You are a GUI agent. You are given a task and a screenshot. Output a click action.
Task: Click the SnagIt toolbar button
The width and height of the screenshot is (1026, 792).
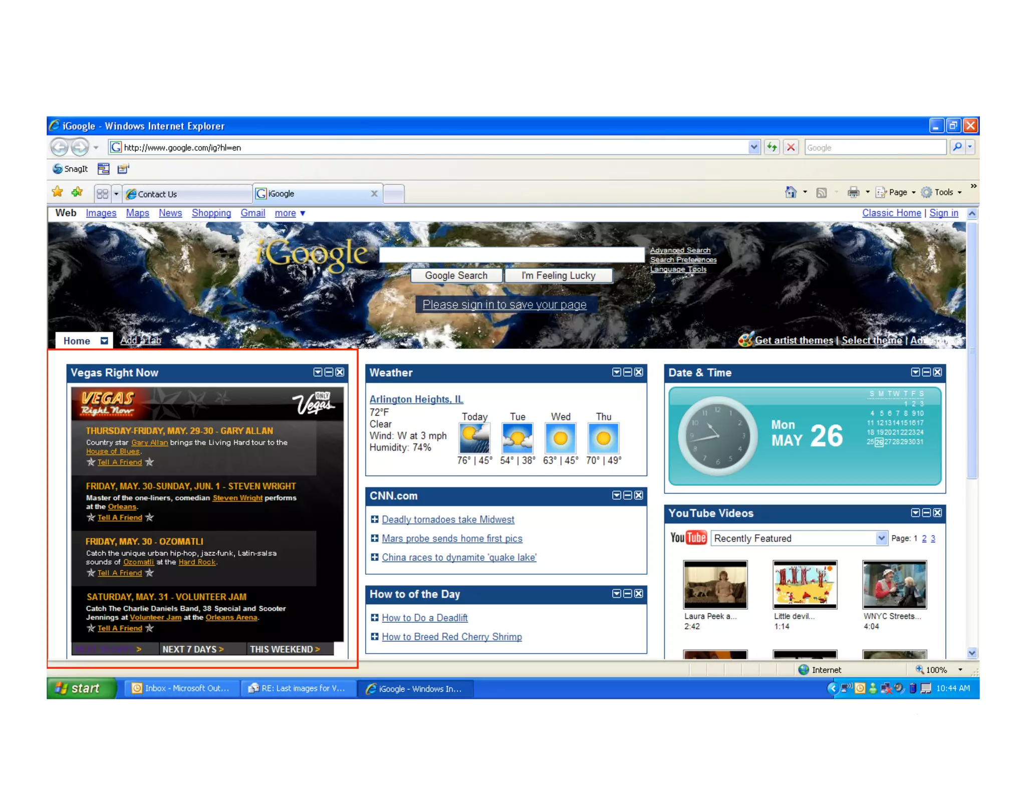tap(71, 169)
